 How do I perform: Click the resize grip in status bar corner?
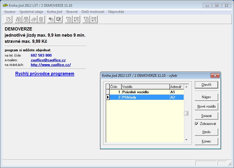[230, 164]
